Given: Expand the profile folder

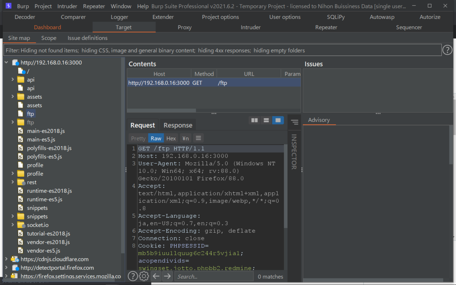Looking at the screenshot, I should [13, 174].
